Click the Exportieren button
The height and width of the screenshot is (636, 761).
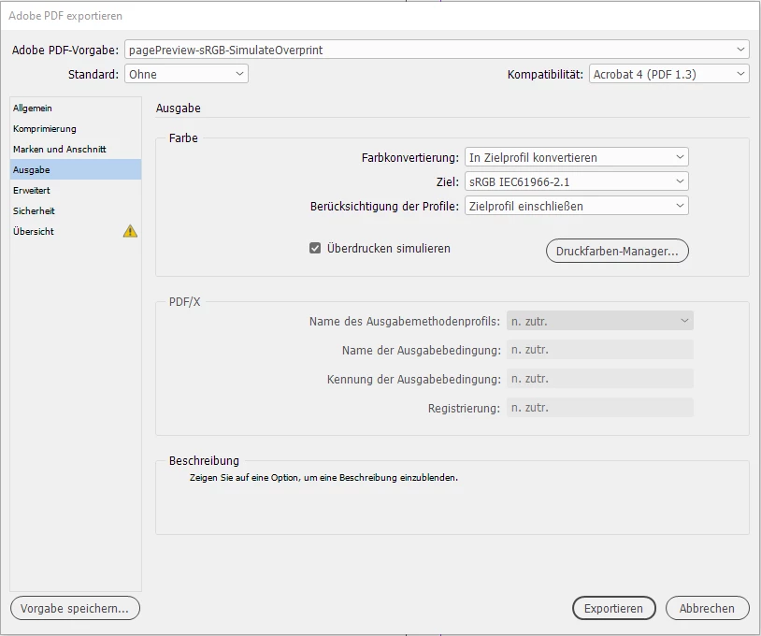tap(614, 608)
